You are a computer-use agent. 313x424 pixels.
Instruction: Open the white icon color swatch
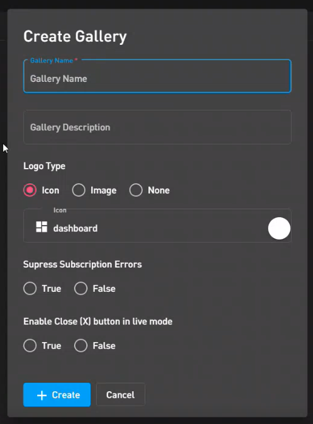point(279,228)
